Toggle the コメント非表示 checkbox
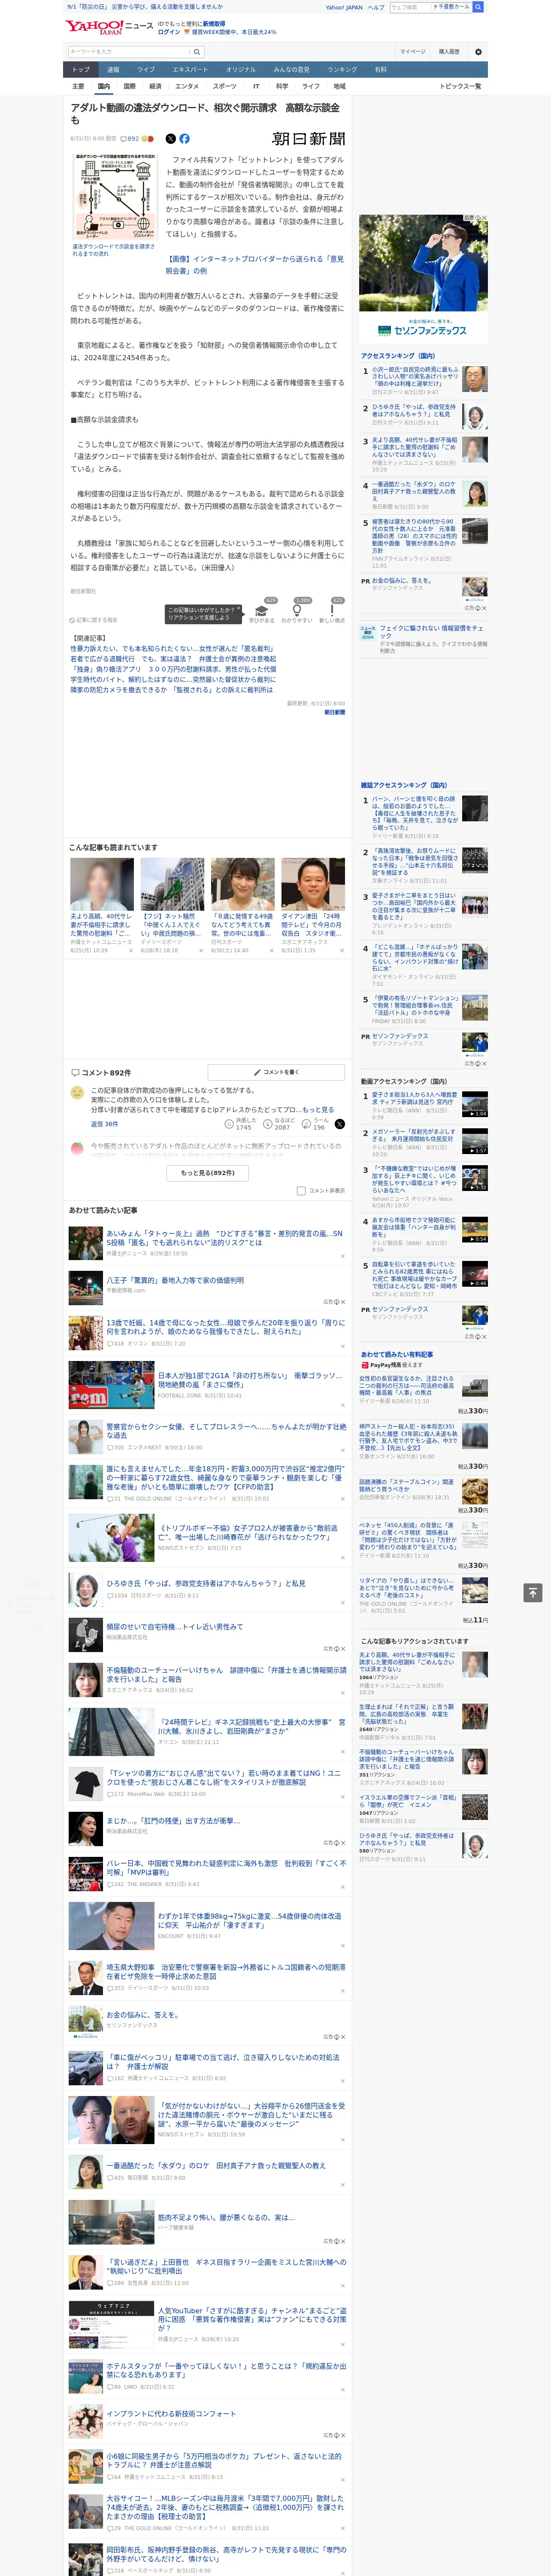Image resolution: width=551 pixels, height=2576 pixels. coord(301,1191)
